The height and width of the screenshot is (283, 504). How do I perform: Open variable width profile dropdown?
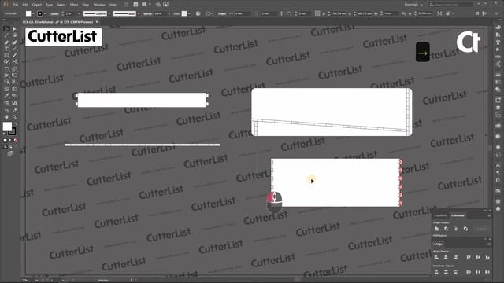[x=109, y=13]
